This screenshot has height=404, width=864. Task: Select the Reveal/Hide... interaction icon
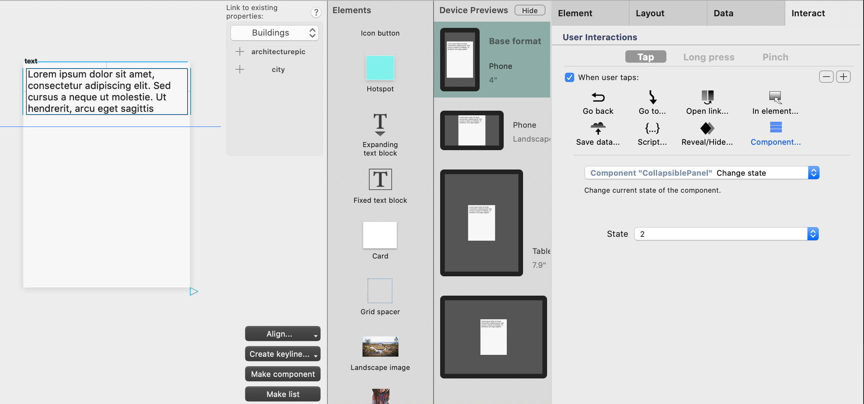click(x=707, y=129)
